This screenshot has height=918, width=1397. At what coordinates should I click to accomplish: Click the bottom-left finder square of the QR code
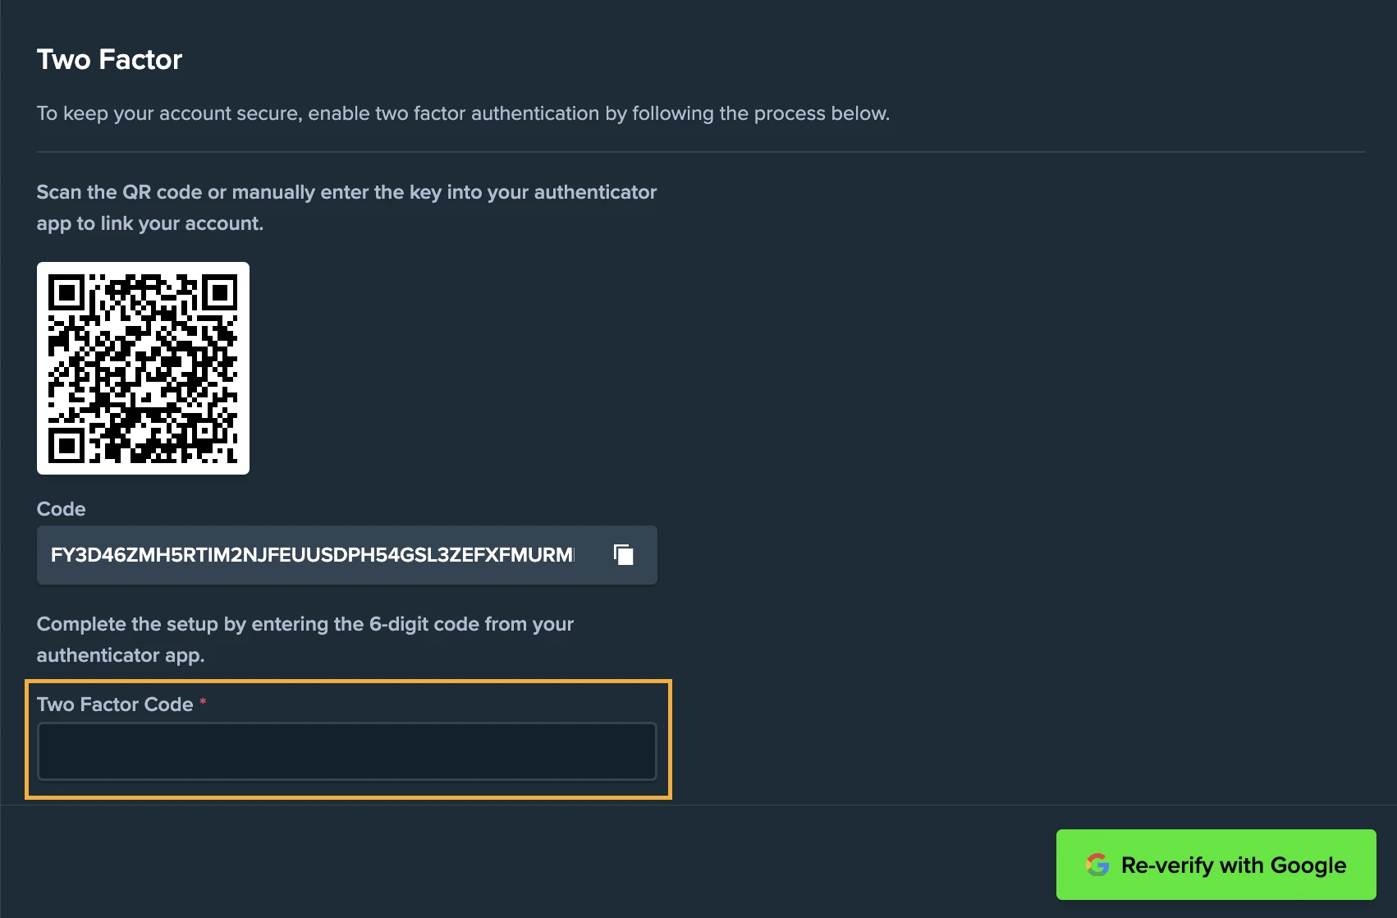[66, 445]
